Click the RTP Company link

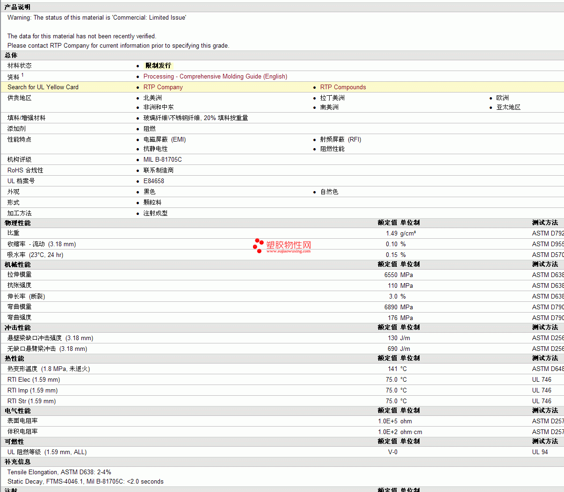tap(163, 87)
